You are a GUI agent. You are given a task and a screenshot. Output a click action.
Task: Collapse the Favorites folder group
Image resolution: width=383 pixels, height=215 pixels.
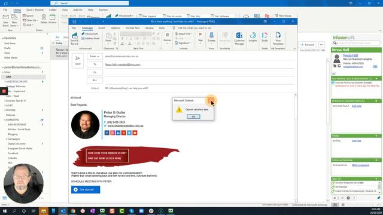(3, 38)
